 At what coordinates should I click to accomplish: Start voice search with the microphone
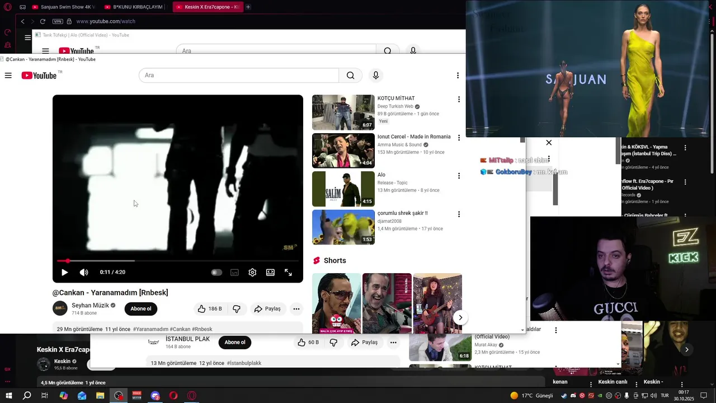[376, 76]
